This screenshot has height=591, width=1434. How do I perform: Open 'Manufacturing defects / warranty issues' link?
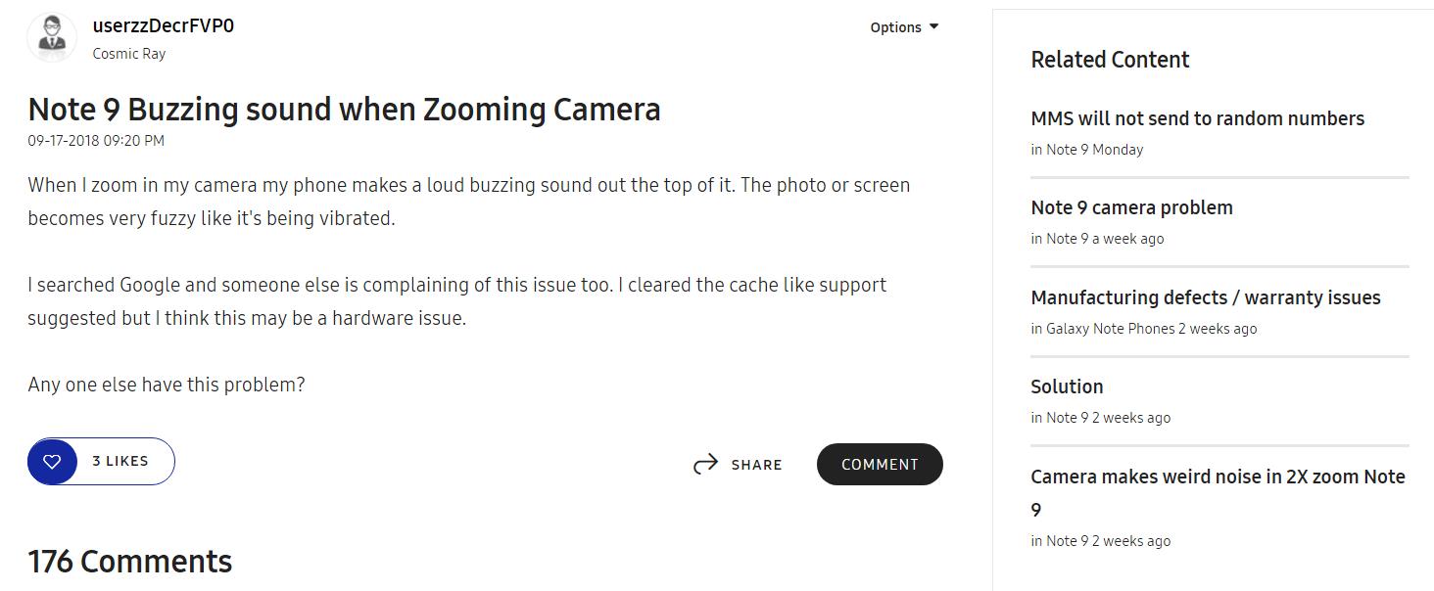coord(1205,297)
